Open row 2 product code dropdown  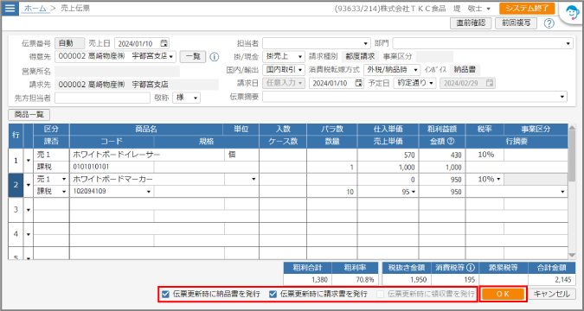[149, 192]
